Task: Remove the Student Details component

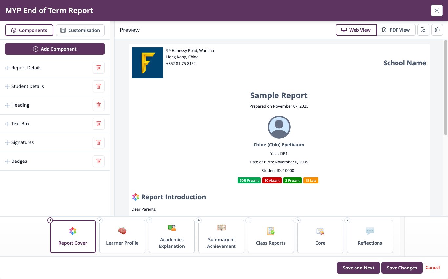Action: (x=99, y=86)
